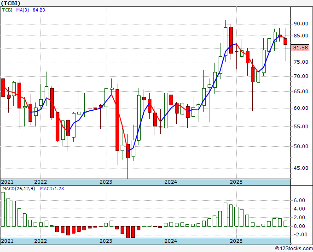Image resolution: width=313 pixels, height=252 pixels.
Task: Click 2021 on the price chart timeline
Action: [7, 182]
